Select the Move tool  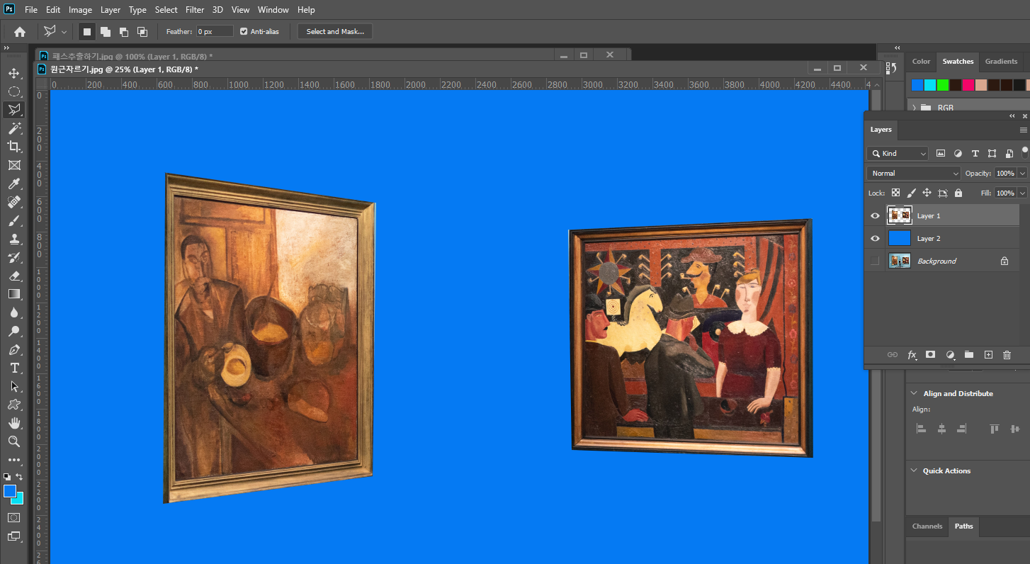tap(13, 73)
